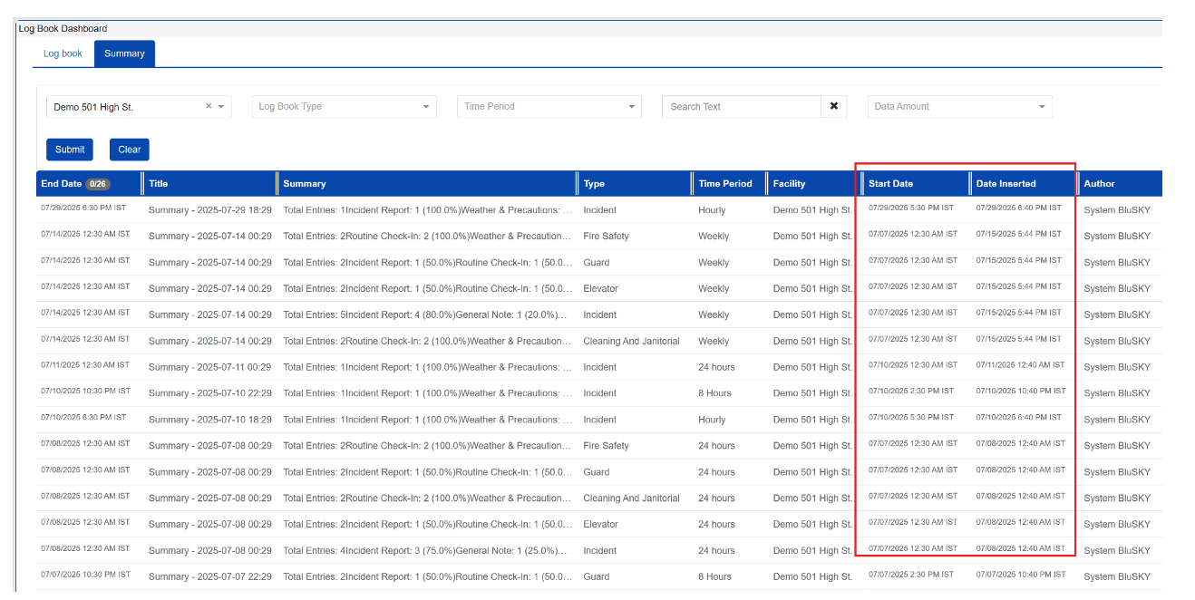Sort by the Start Date column header
Image resolution: width=1195 pixels, height=600 pixels.
(890, 184)
